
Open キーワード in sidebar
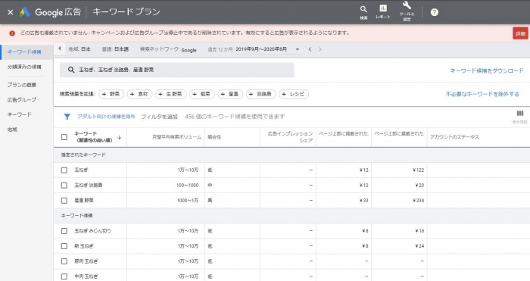coord(19,114)
